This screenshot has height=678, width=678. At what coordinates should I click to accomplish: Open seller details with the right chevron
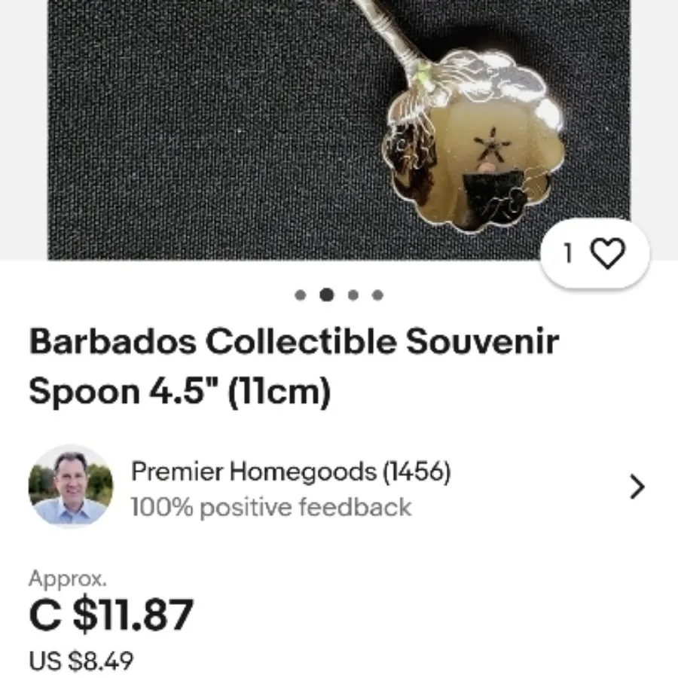coord(637,487)
